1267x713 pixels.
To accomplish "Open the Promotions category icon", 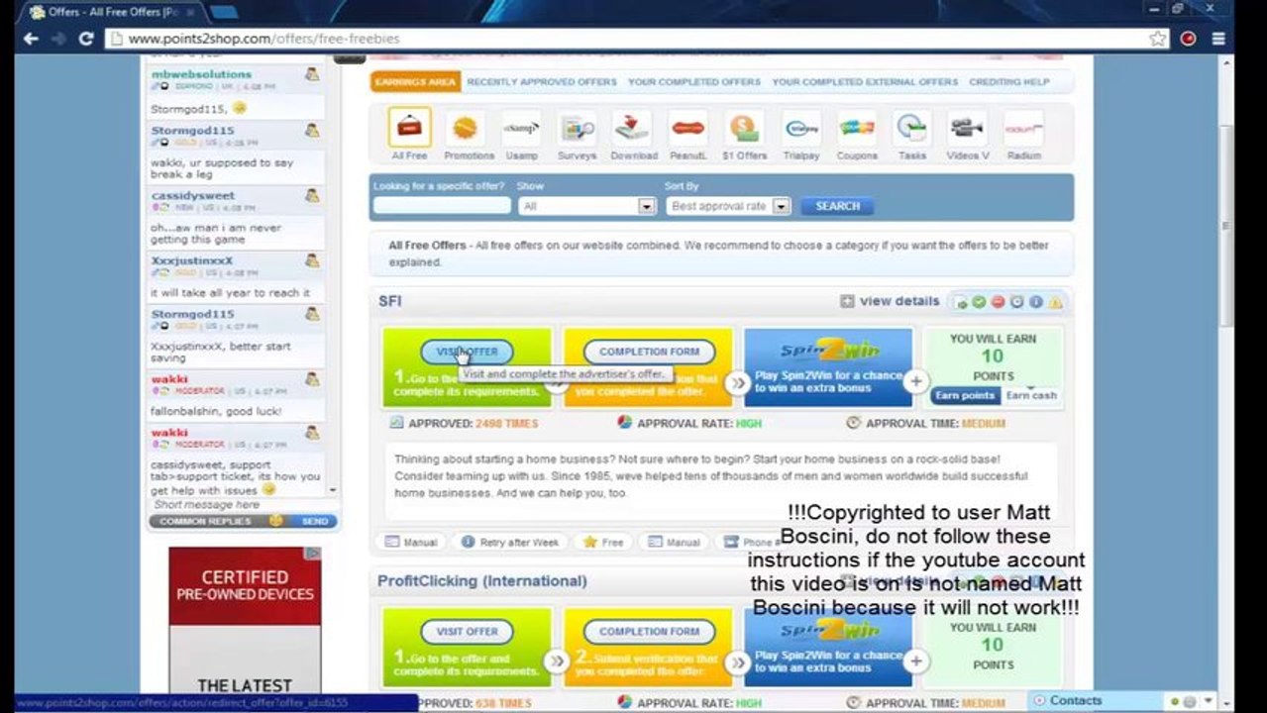I will 465,129.
